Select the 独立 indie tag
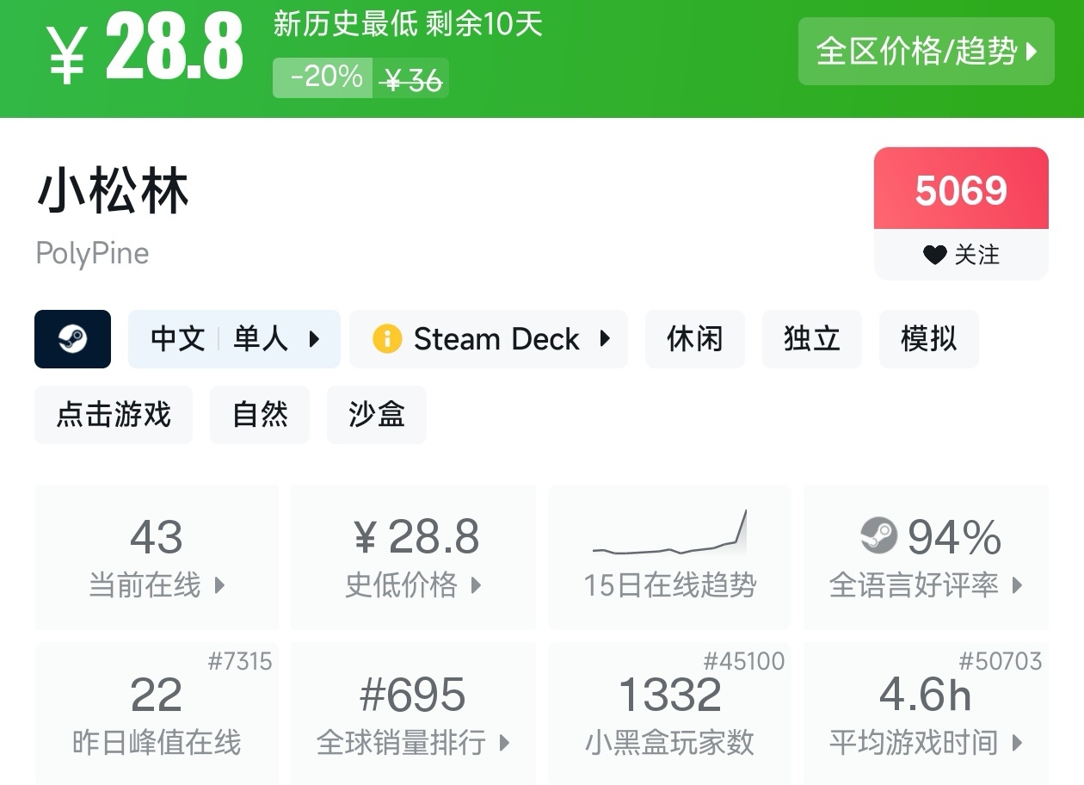The image size is (1084, 785). tap(811, 339)
